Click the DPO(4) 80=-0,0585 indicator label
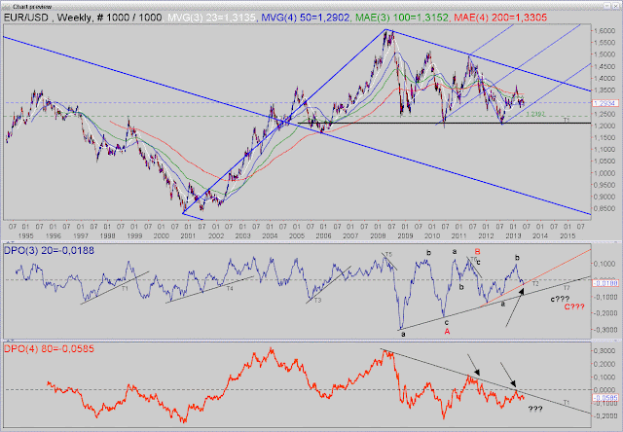This screenshot has width=623, height=432. (49, 349)
